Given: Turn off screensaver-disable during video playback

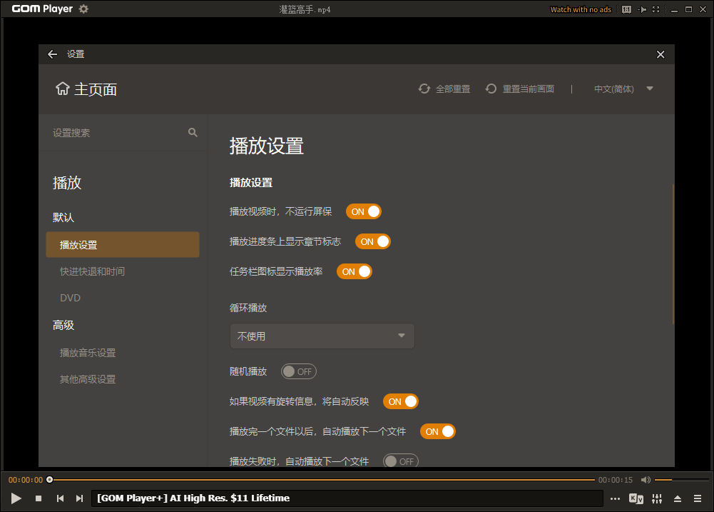Looking at the screenshot, I should (363, 211).
